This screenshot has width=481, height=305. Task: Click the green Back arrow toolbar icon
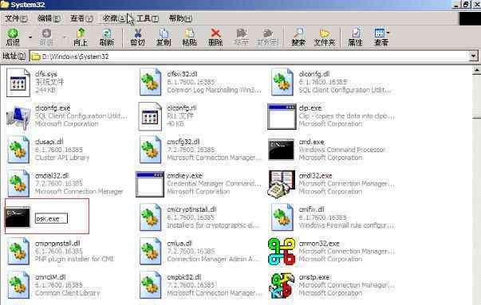13,33
